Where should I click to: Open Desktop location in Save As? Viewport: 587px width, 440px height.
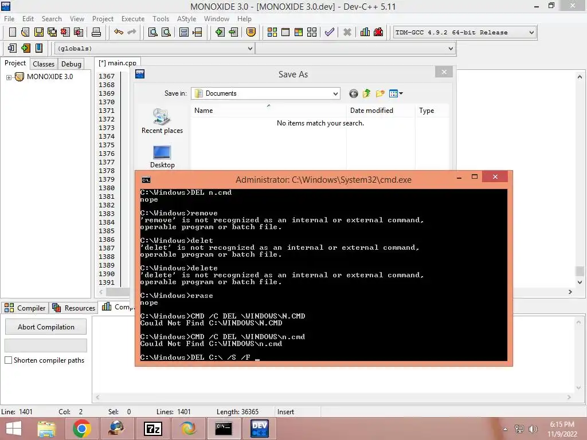click(x=162, y=157)
